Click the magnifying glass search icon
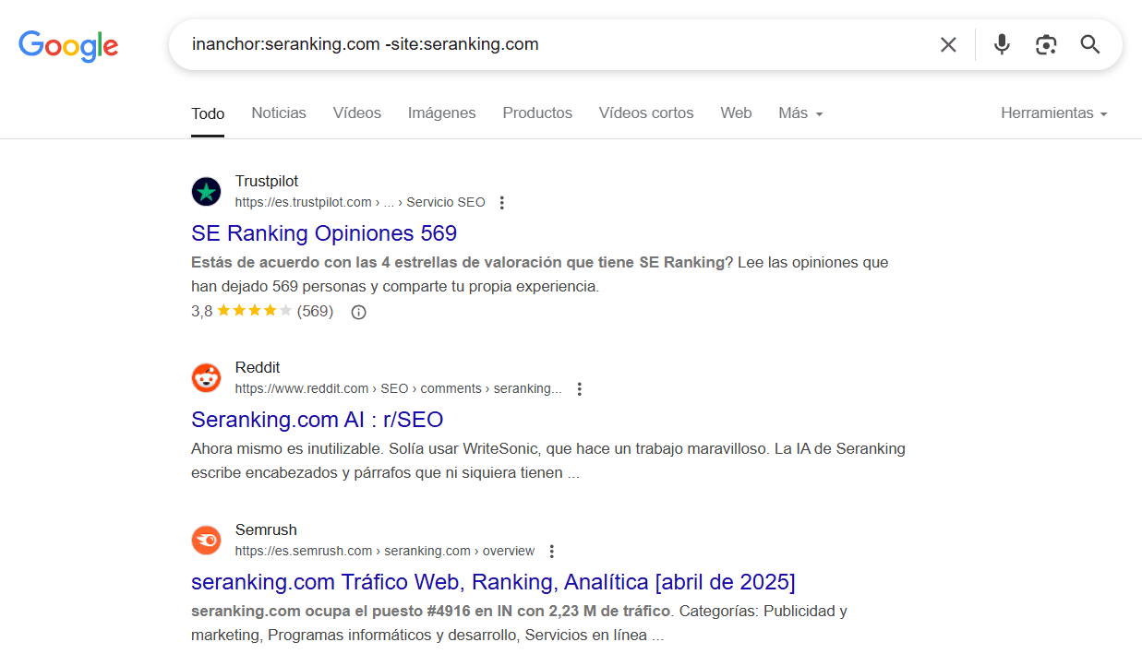 [x=1090, y=44]
